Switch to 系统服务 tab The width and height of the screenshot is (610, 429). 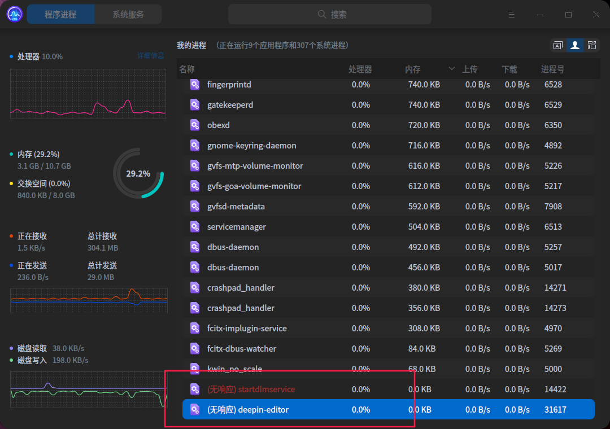pos(128,15)
